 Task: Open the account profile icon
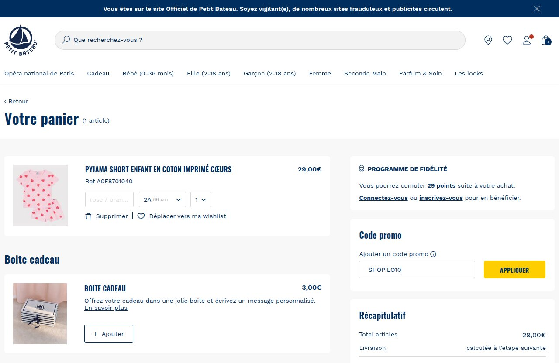[527, 40]
